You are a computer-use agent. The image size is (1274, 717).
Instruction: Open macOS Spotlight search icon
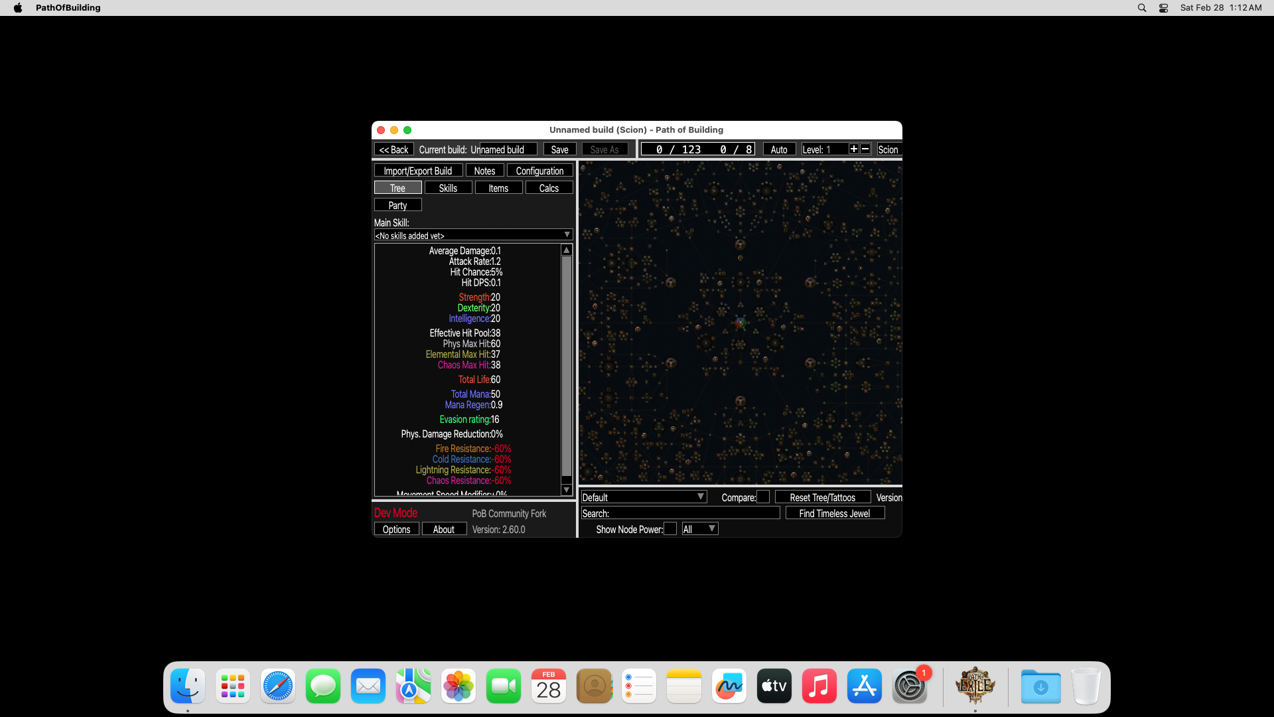pos(1142,8)
